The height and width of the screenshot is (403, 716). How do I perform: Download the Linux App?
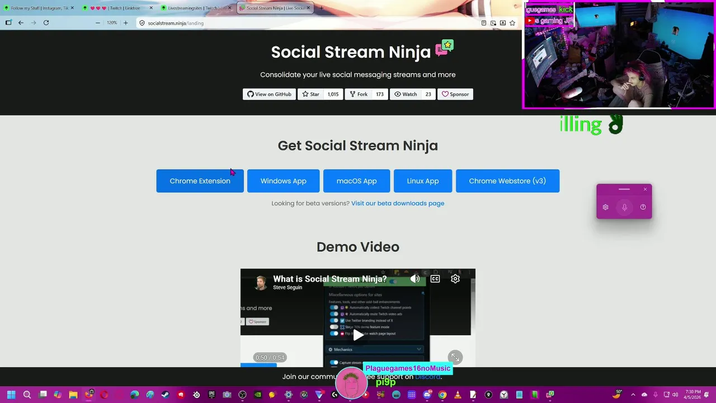423,181
